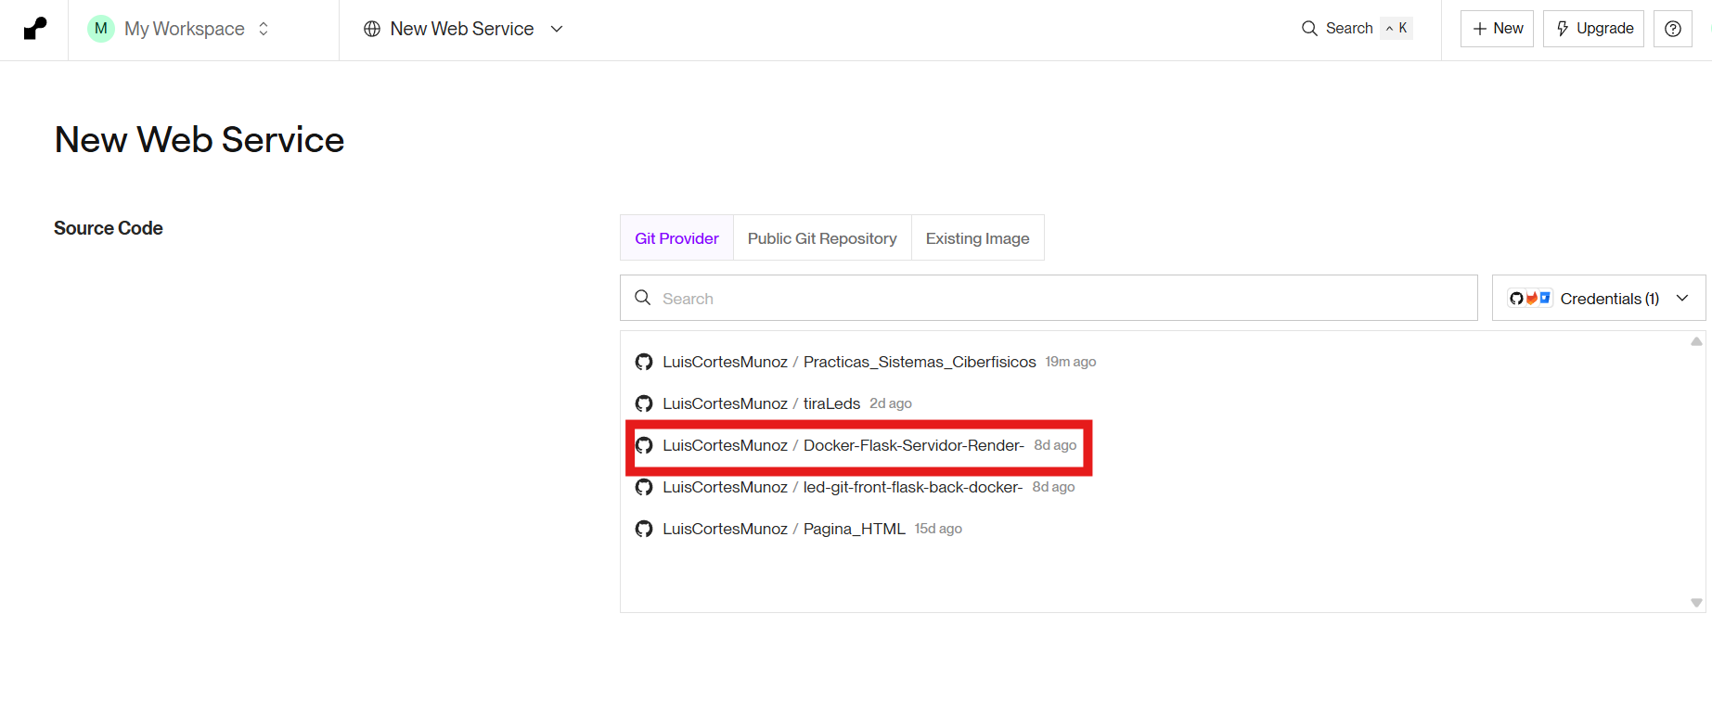Click the New button in header
This screenshot has height=716, width=1712.
click(x=1497, y=29)
